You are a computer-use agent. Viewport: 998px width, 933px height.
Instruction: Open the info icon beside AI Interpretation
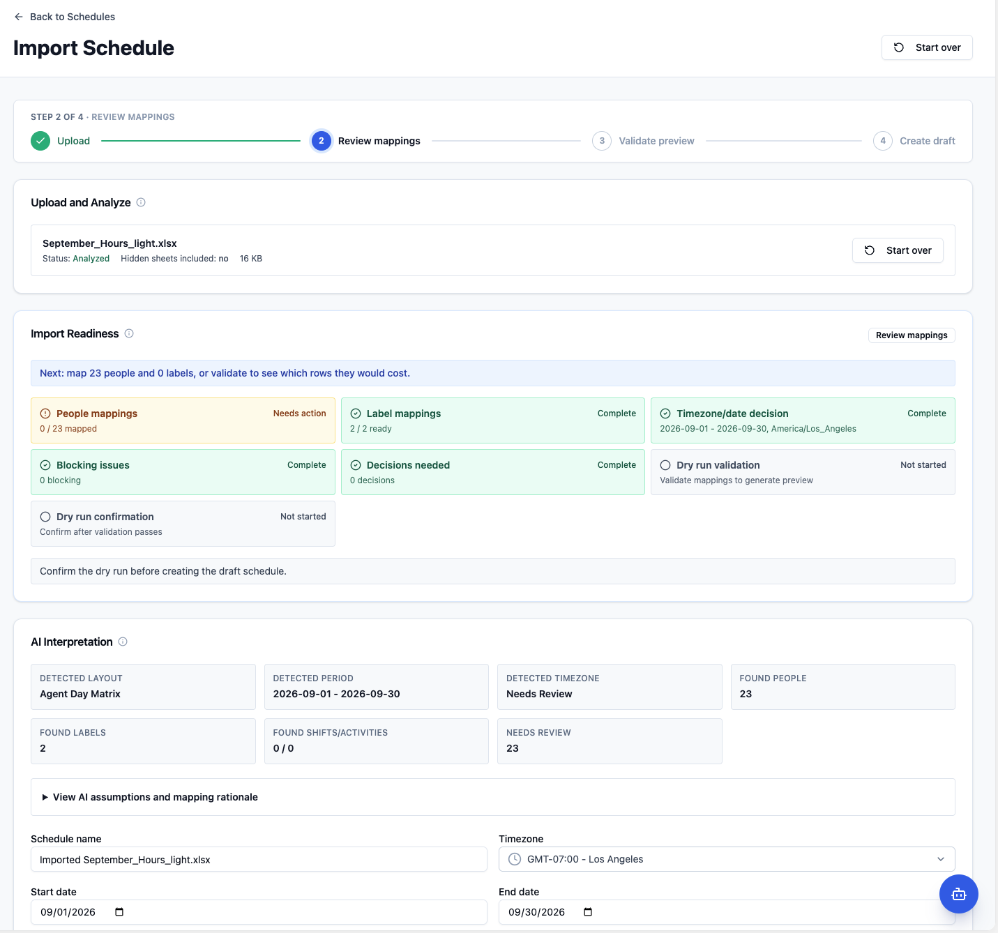click(123, 642)
